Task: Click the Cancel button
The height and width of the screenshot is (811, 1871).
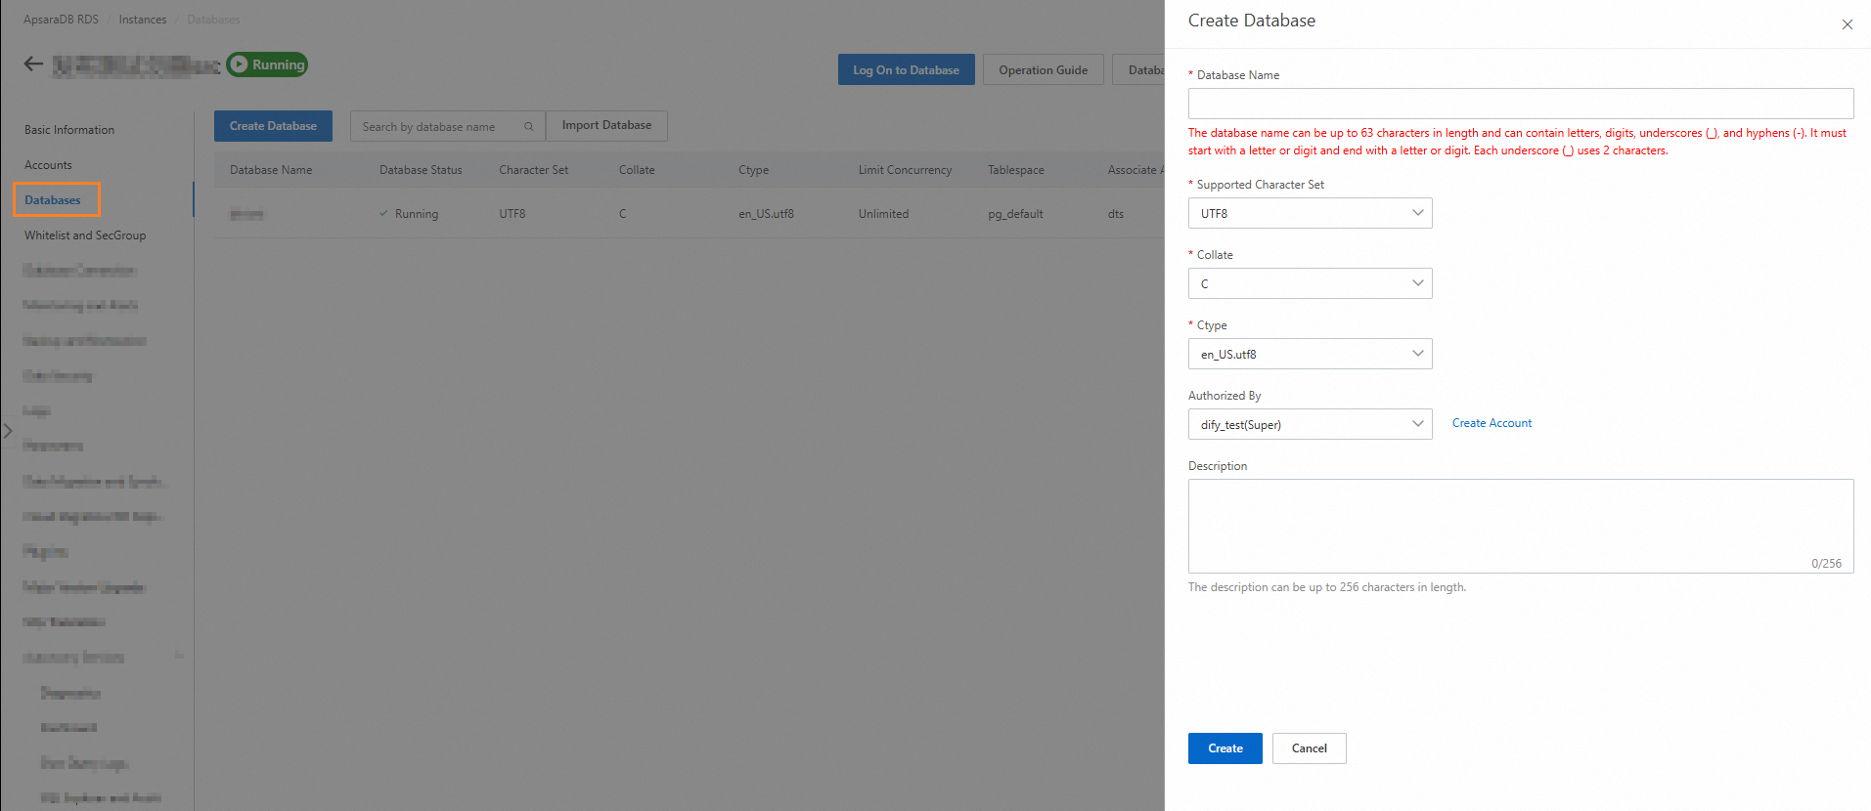Action: click(1309, 748)
